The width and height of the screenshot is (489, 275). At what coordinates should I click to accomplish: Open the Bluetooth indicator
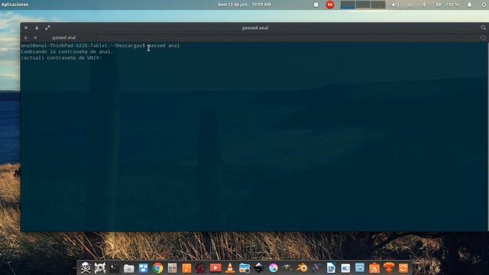click(424, 5)
